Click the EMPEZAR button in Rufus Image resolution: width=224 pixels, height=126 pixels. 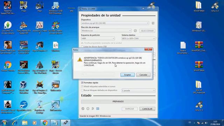[x=129, y=109]
